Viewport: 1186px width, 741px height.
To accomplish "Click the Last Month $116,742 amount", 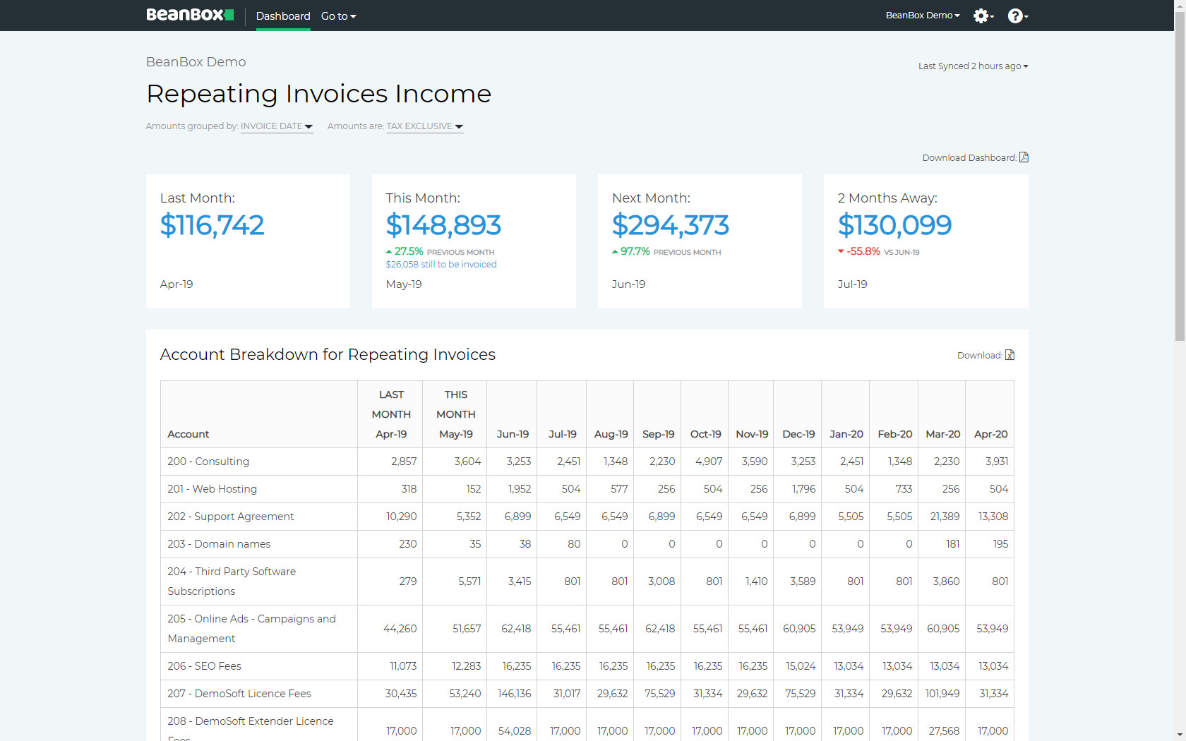I will coord(212,225).
